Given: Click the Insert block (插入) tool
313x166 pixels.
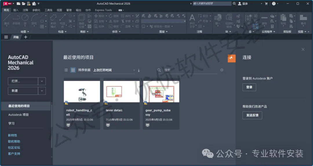Looking at the screenshot, I should (x=218, y=19).
